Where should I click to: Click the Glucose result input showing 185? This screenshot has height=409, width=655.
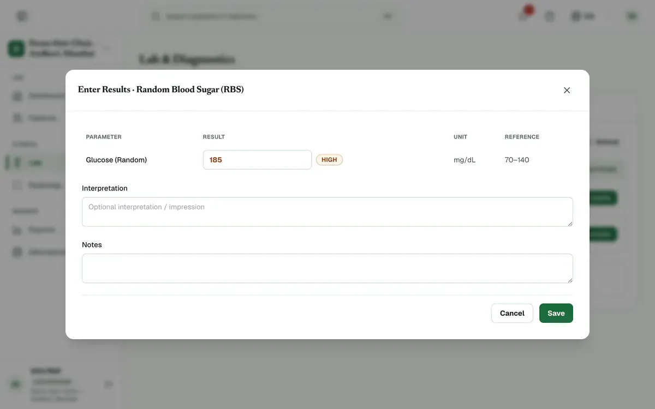[257, 160]
